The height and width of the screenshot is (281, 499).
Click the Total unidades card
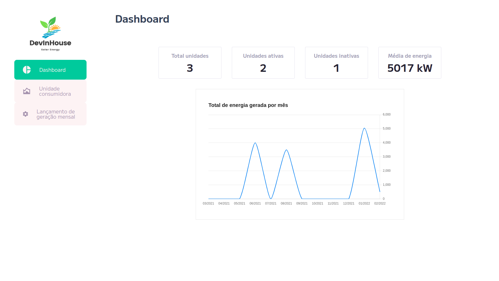(x=190, y=62)
